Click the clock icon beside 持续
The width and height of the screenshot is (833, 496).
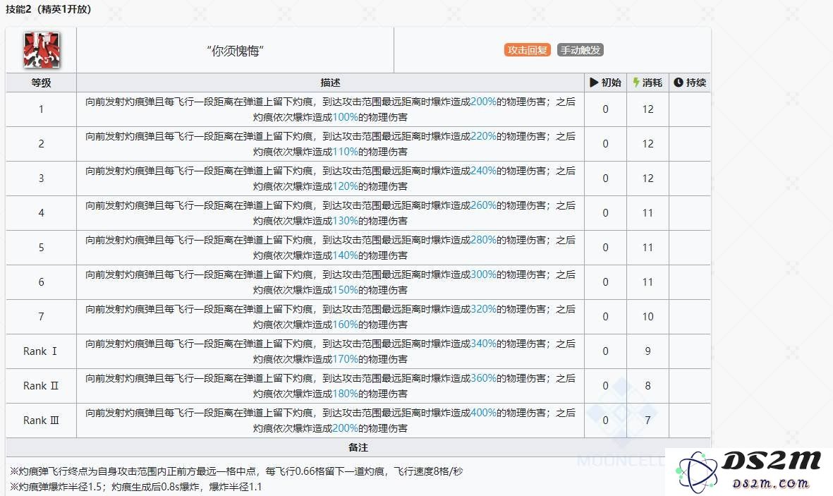pyautogui.click(x=679, y=82)
